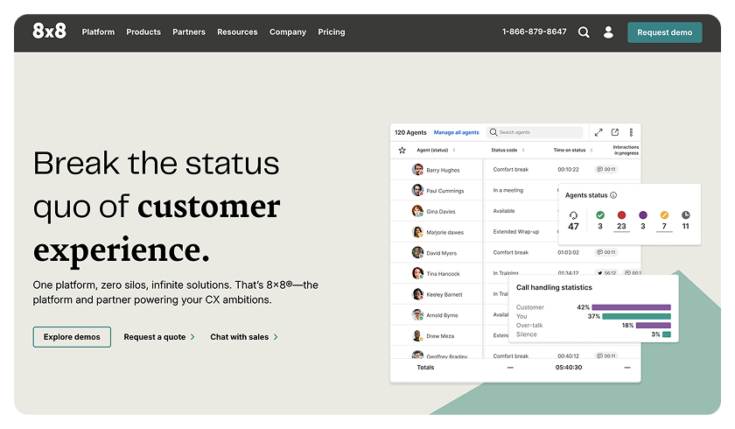Click the In a meeting status cell
The height and width of the screenshot is (429, 735).
click(508, 190)
